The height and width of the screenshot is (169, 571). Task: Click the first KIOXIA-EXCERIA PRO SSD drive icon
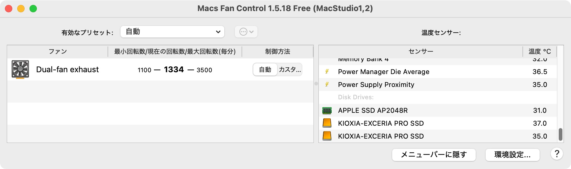[327, 123]
